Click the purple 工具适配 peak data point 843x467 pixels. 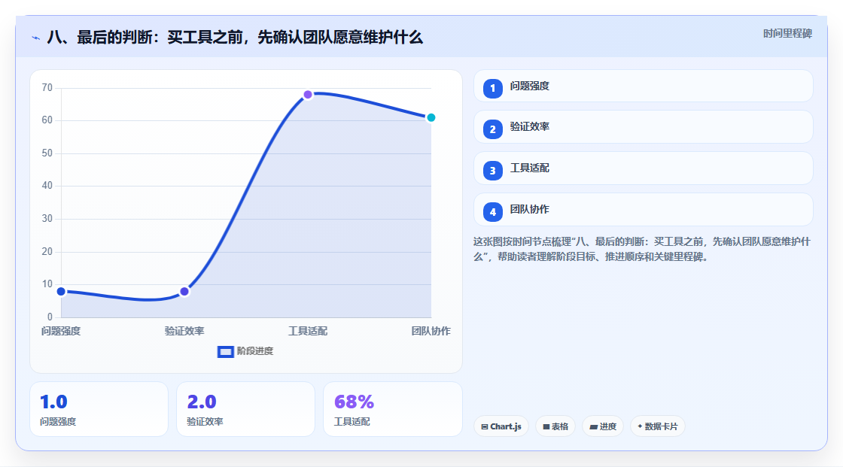[308, 95]
